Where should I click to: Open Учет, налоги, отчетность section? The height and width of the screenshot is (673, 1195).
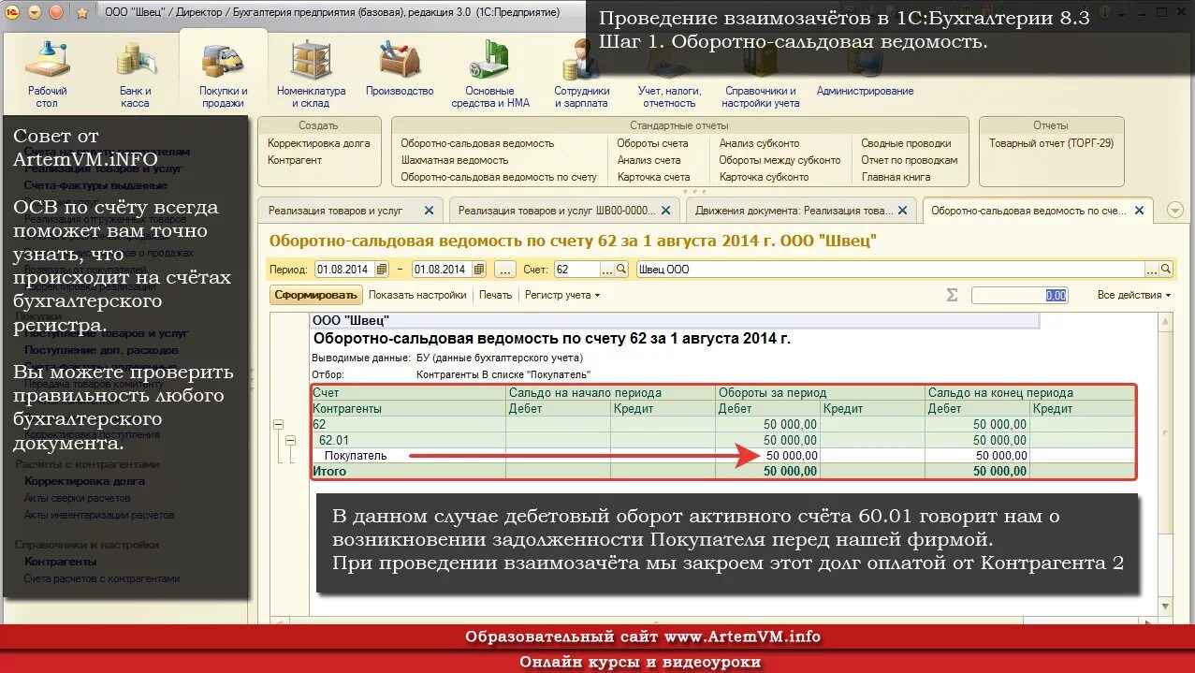(x=669, y=74)
